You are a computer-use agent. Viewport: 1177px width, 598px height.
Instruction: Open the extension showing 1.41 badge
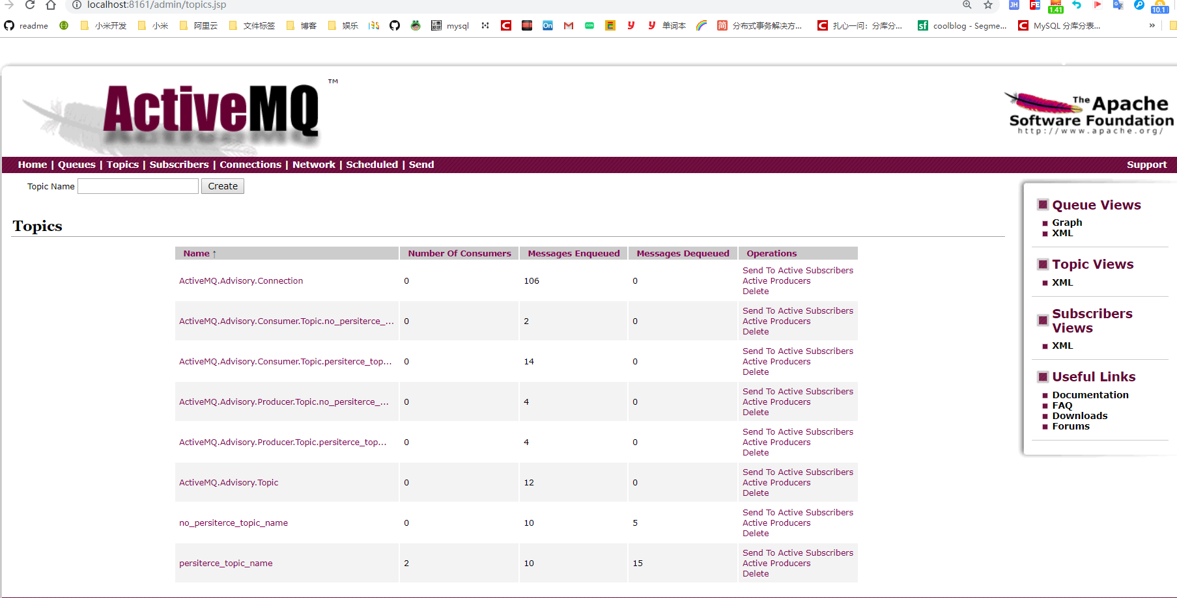(1056, 6)
